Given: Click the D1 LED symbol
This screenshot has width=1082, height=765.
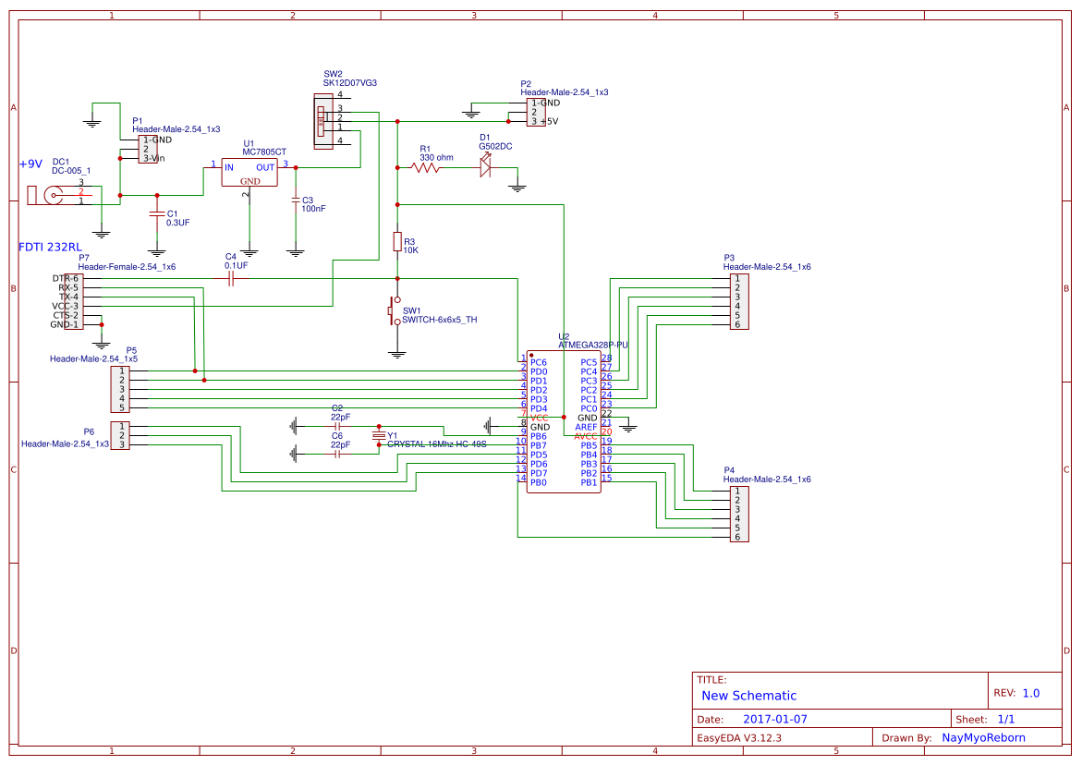Looking at the screenshot, I should point(486,166).
